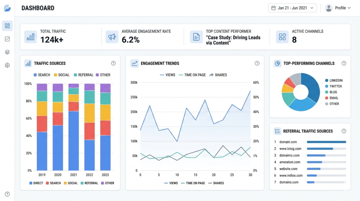This screenshot has height=201, width=360.
Task: Click the Engagement Trends help icon
Action: click(257, 63)
